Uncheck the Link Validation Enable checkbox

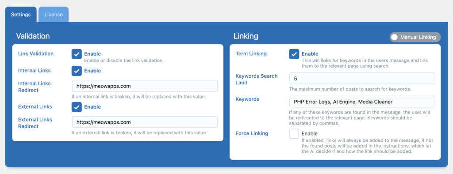[x=77, y=54]
